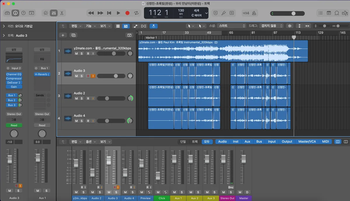Viewport: 350px width, 201px height.
Task: Enable the 1234 count-in button
Action: point(246,13)
